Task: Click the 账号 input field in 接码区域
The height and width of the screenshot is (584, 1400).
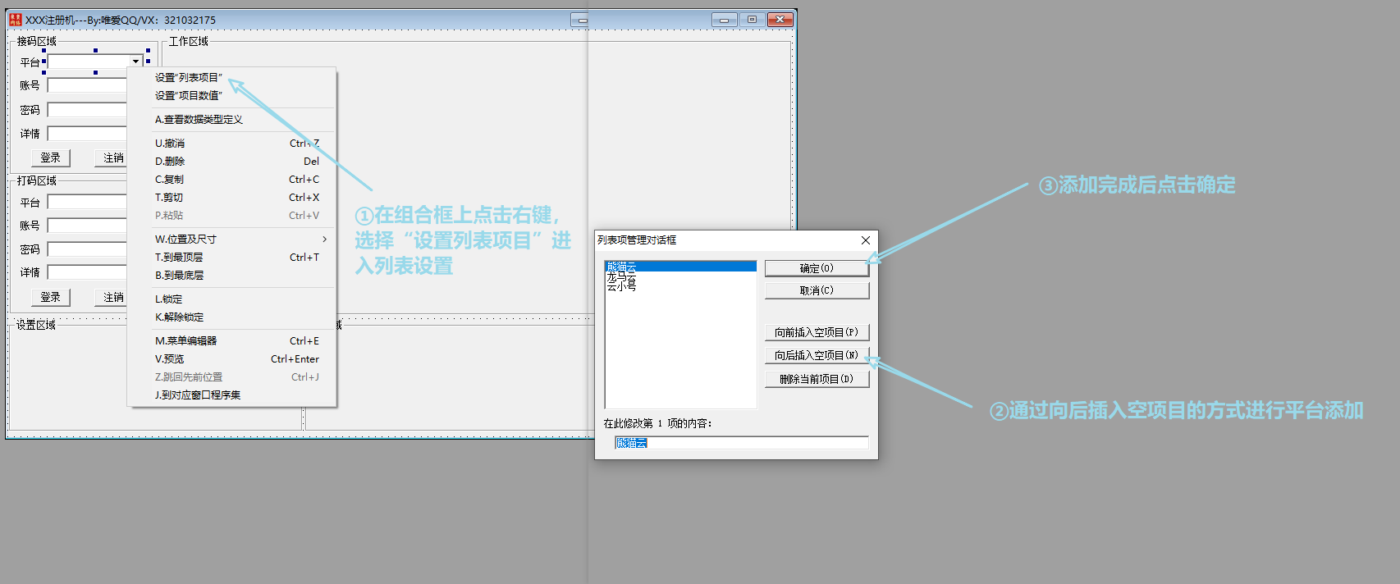Action: (87, 85)
